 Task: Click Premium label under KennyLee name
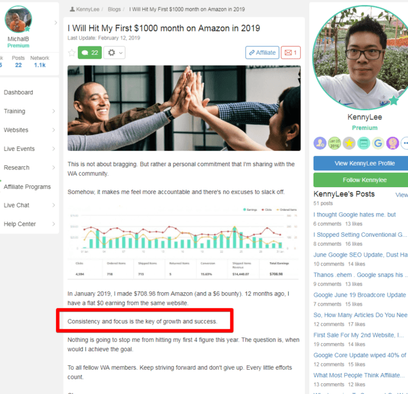[365, 128]
